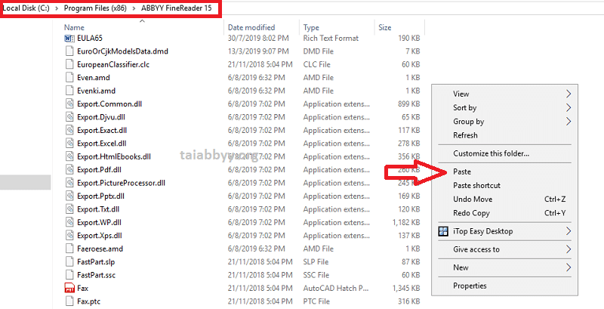Screen dimensions: 604x309
Task: Open Properties from the context menu
Action: point(470,286)
